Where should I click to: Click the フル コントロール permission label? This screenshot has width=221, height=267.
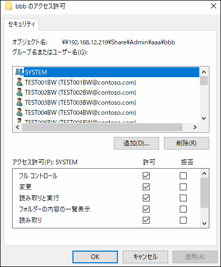pos(38,176)
